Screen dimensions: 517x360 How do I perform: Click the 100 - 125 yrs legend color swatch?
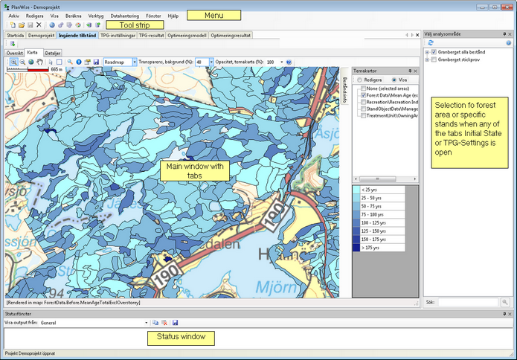(x=356, y=222)
